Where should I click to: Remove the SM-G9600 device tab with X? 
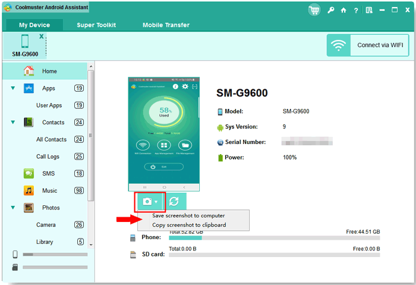pyautogui.click(x=42, y=36)
